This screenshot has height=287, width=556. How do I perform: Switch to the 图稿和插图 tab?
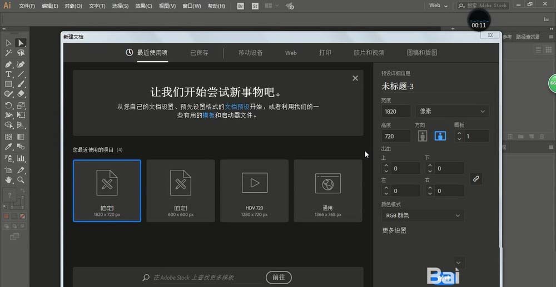pyautogui.click(x=422, y=53)
